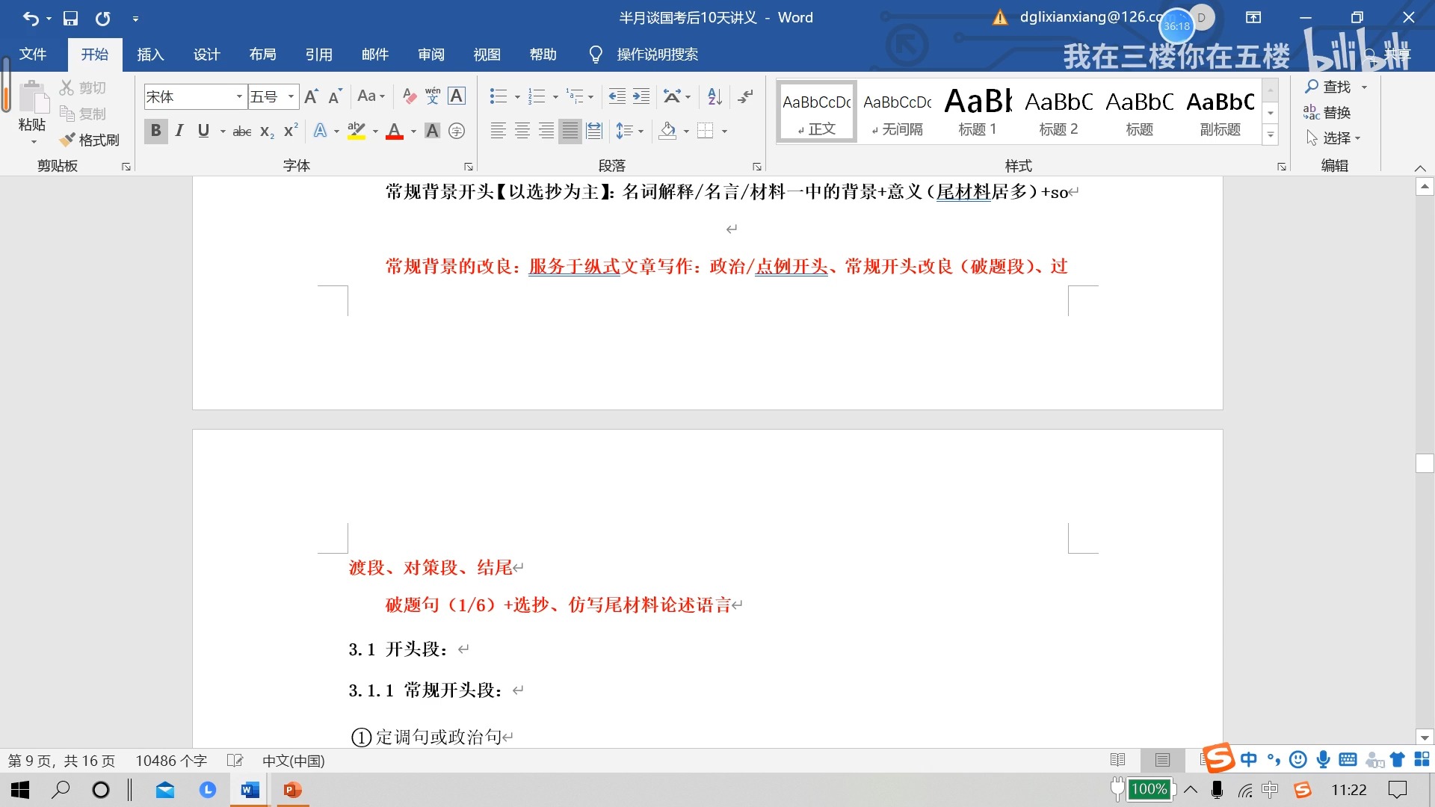Open the 插入 ribbon tab
1435x807 pixels.
point(149,55)
